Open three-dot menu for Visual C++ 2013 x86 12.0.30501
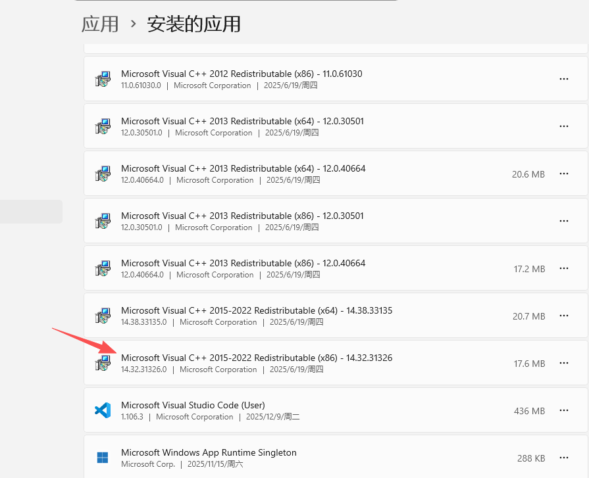 point(563,221)
